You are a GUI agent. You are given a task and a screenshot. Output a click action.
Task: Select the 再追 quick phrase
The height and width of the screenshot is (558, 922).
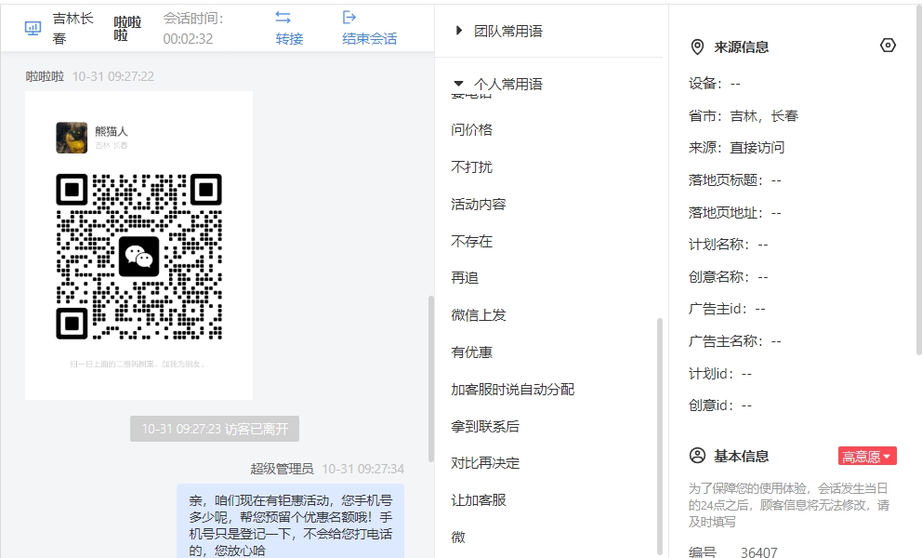pos(465,277)
